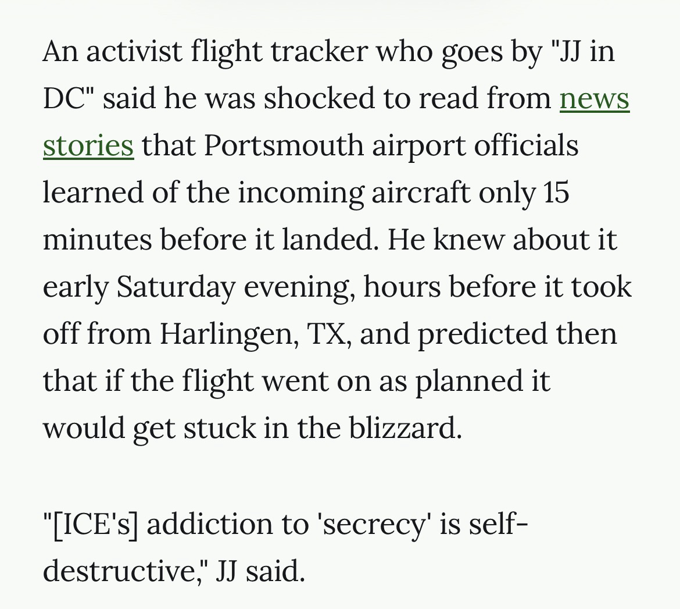This screenshot has height=609, width=680.
Task: Click the word "destructive" in the last line
Action: point(122,571)
